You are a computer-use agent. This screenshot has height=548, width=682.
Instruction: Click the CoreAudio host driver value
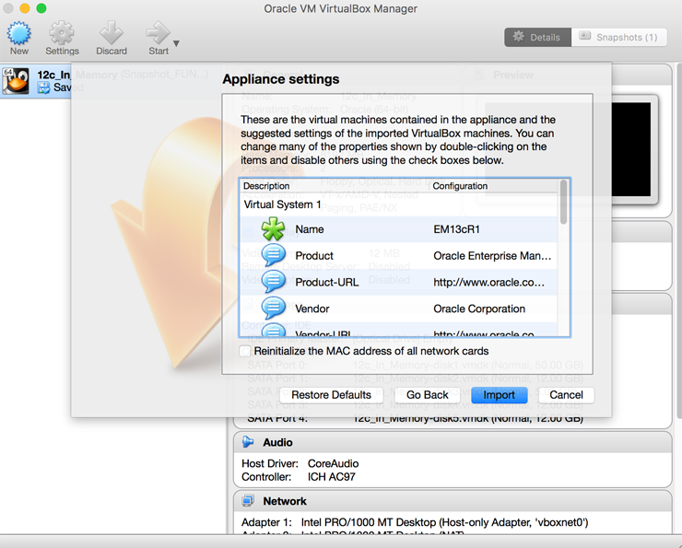click(x=334, y=463)
